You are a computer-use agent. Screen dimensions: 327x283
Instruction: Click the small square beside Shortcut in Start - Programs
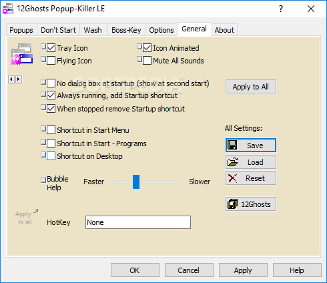[43, 142]
